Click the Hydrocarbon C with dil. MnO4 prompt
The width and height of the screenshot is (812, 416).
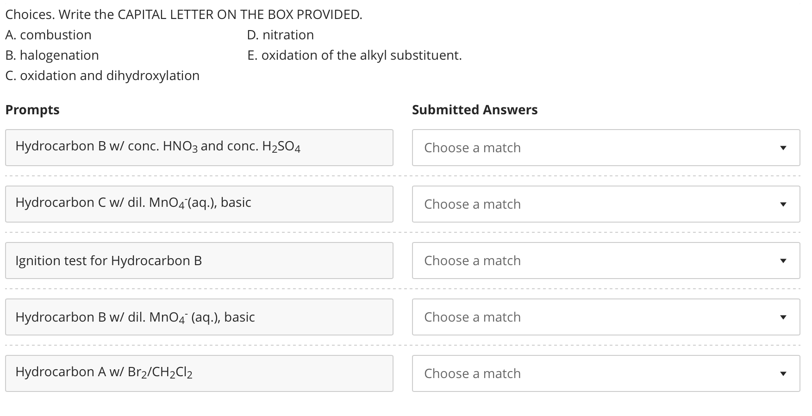pos(199,204)
